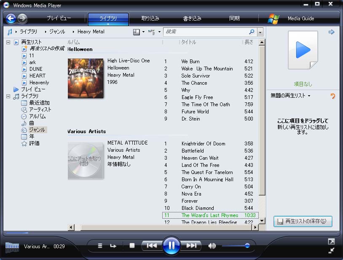Switch to the ライブラリ tab
Screen dimensions: 343x260
click(x=108, y=19)
